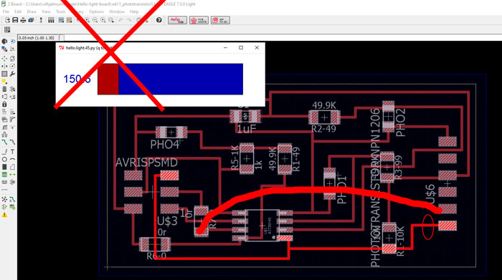Select the Arc tool

pos(12,159)
